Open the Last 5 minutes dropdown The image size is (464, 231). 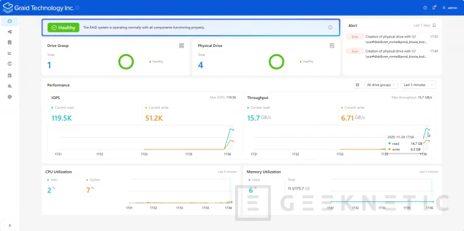[418, 85]
